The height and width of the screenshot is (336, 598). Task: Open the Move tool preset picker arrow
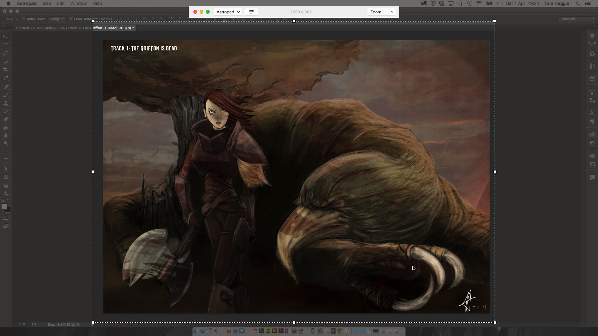click(x=16, y=19)
